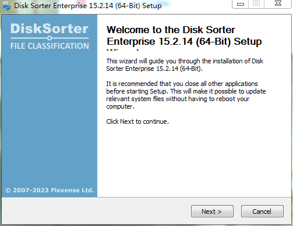
Task: Select the FILE CLASSIFICATION subtitle
Action: 50,46
